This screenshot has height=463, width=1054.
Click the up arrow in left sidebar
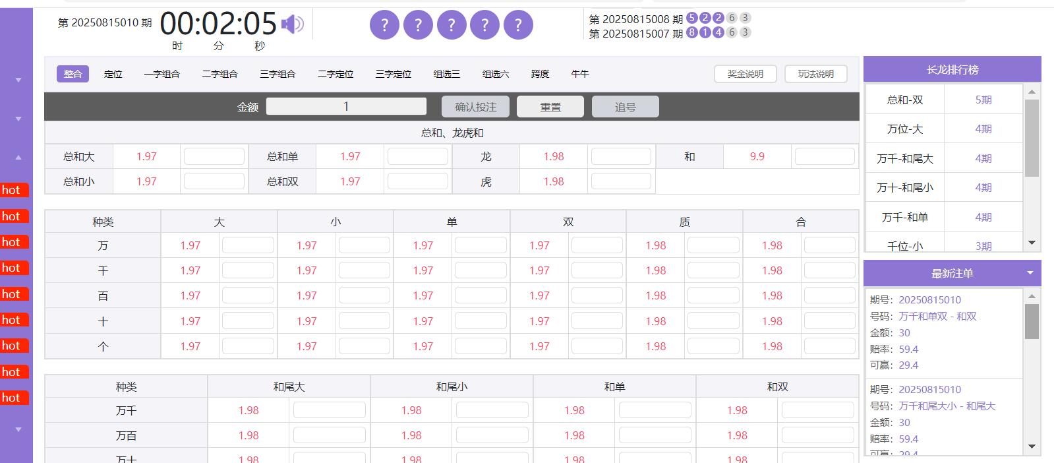point(18,158)
